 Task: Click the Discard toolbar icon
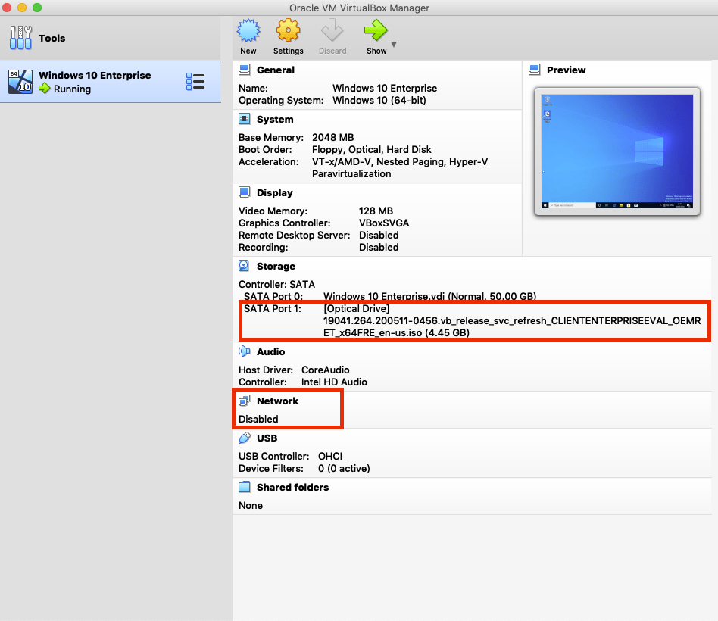click(x=332, y=32)
